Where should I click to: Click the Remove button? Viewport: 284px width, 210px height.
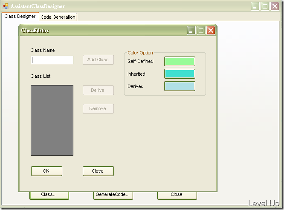pyautogui.click(x=98, y=108)
